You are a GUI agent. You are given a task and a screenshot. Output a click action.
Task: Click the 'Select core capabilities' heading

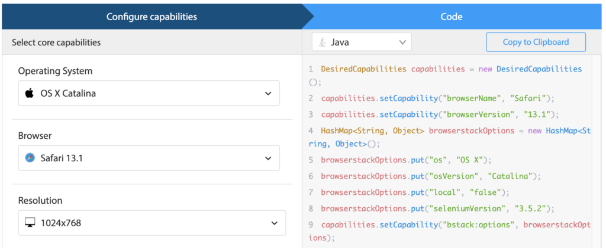(56, 43)
